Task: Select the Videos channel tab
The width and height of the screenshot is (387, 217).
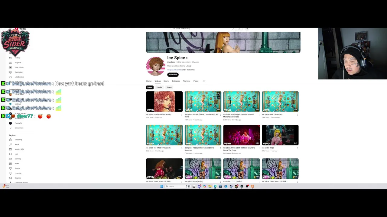Action: click(x=158, y=81)
